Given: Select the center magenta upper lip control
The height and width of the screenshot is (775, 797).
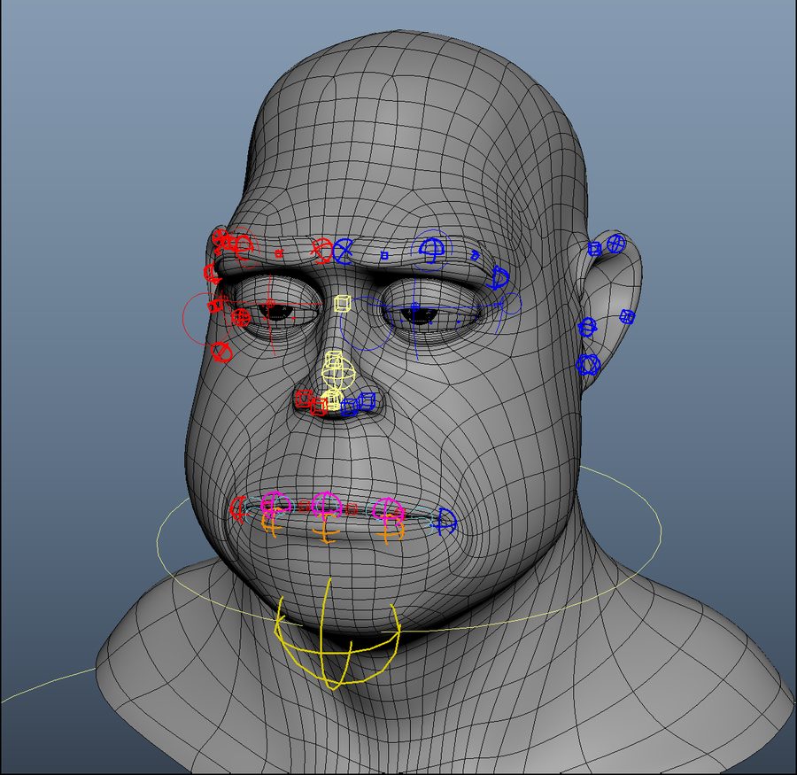Looking at the screenshot, I should (326, 505).
